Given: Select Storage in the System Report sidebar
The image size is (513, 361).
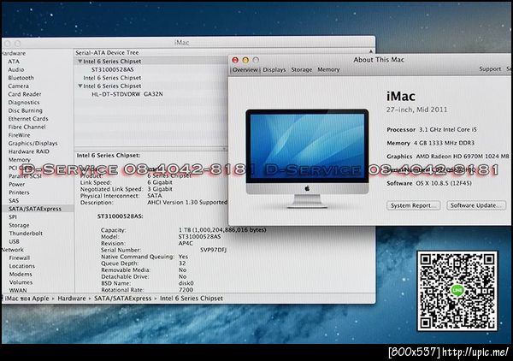Looking at the screenshot, I should coord(19,225).
